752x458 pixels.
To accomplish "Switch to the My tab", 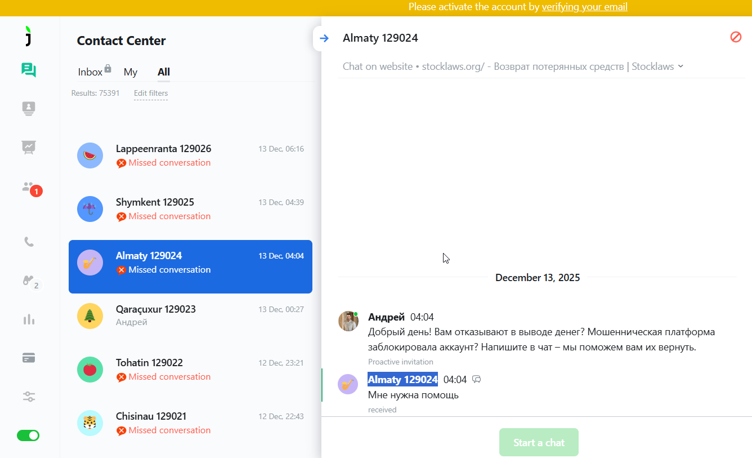I will [x=131, y=72].
